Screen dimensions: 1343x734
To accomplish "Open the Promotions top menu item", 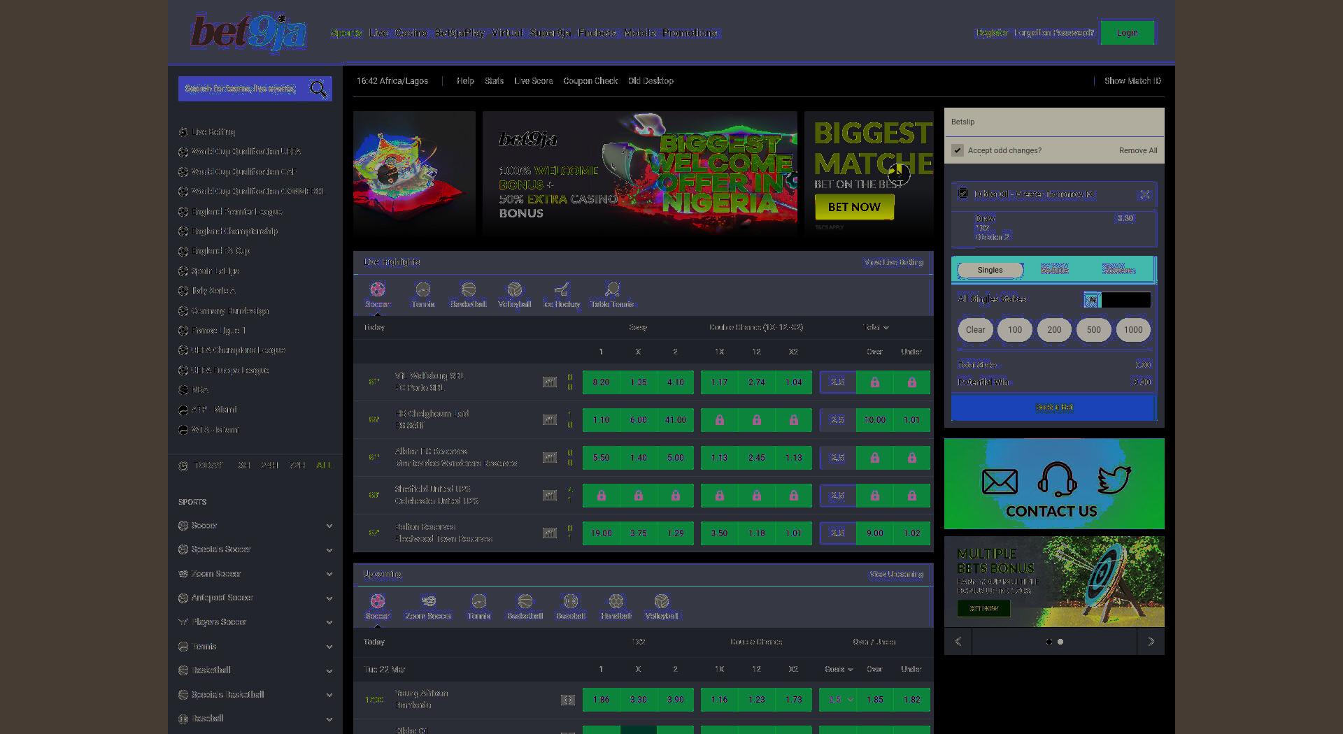I will tap(690, 33).
